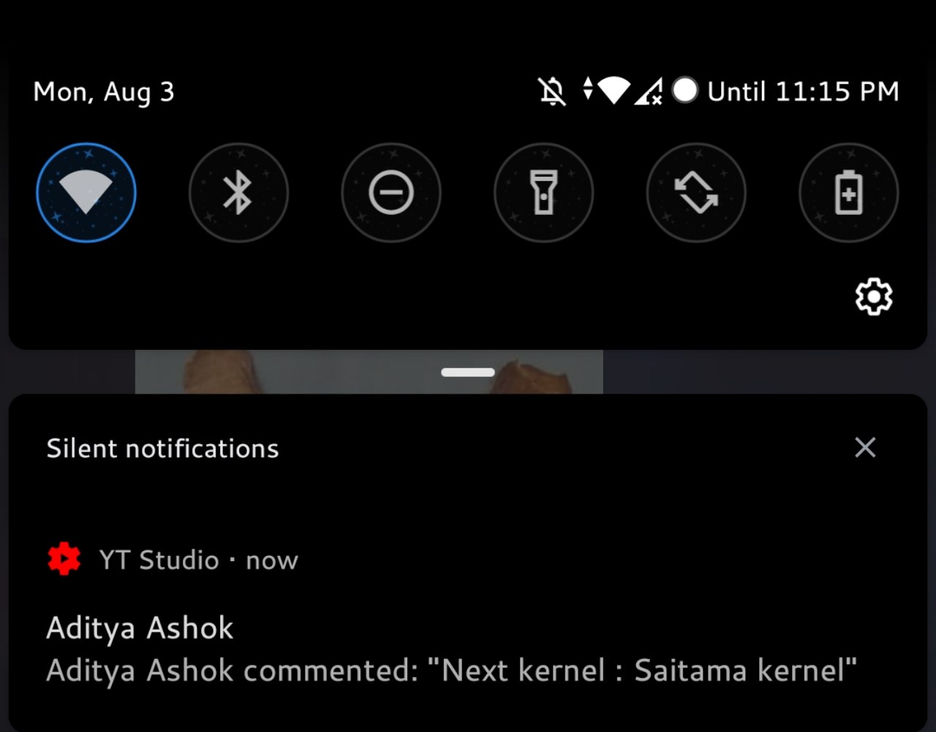Enable Bluetooth quick setting
Image resolution: width=936 pixels, height=732 pixels.
[238, 193]
